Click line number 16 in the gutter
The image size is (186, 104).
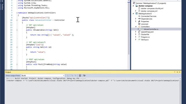[x=11, y=35]
